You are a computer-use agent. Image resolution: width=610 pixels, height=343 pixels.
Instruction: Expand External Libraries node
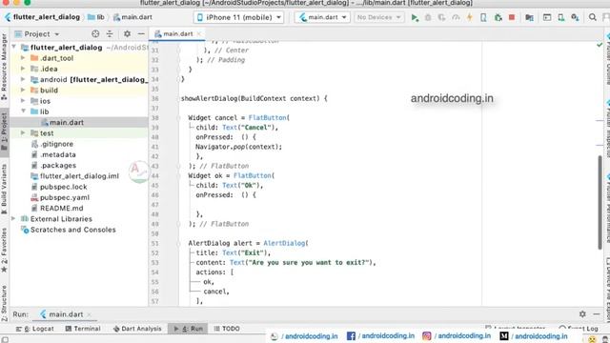click(x=13, y=219)
